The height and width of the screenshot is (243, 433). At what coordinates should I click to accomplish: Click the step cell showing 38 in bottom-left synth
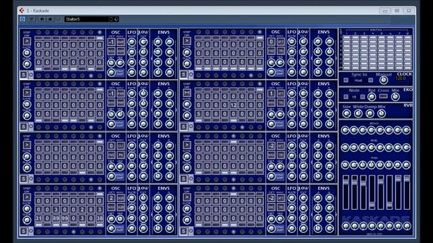click(x=99, y=219)
